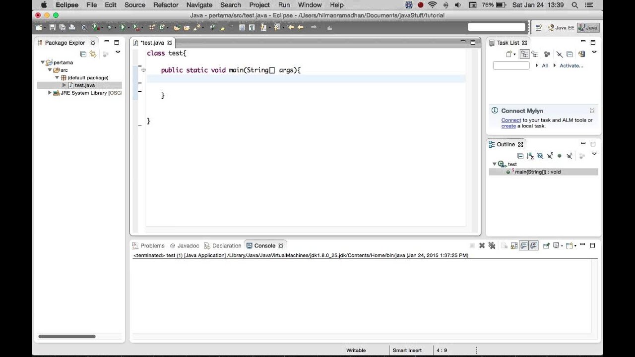Image resolution: width=635 pixels, height=357 pixels.
Task: Select main(String[]) : void in Outline
Action: pyautogui.click(x=538, y=172)
